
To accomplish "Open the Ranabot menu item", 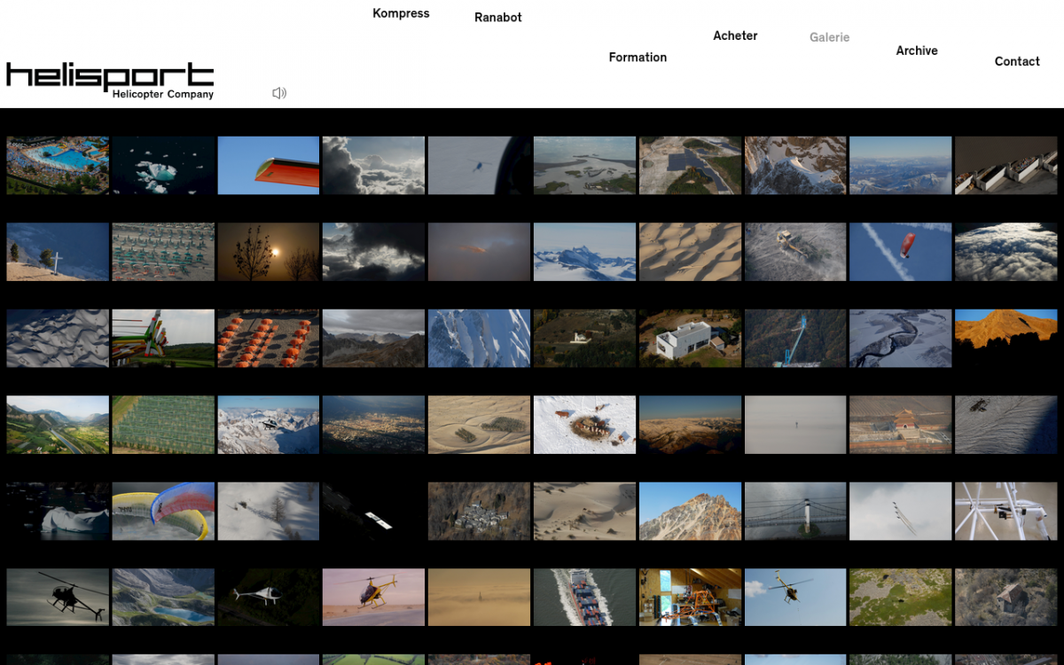I will pyautogui.click(x=497, y=18).
